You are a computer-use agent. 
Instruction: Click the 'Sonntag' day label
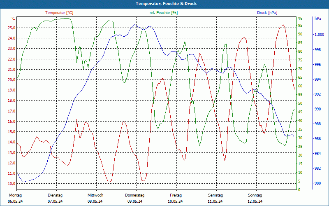tap(255, 195)
